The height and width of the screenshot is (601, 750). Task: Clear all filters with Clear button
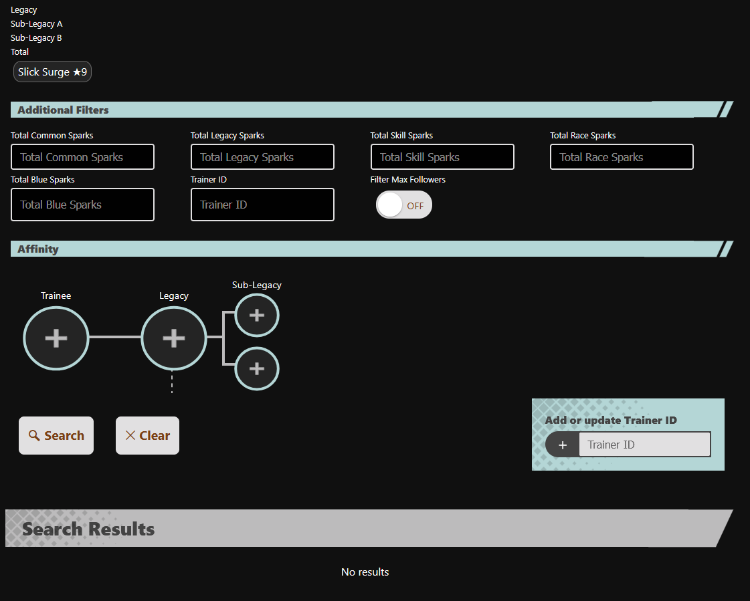[147, 436]
